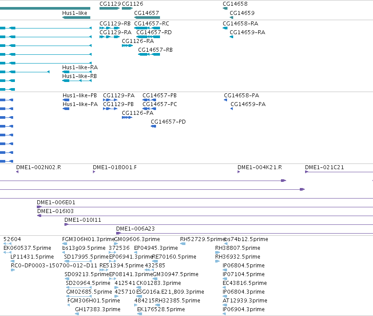Click the CG14659 gene label

click(x=242, y=13)
